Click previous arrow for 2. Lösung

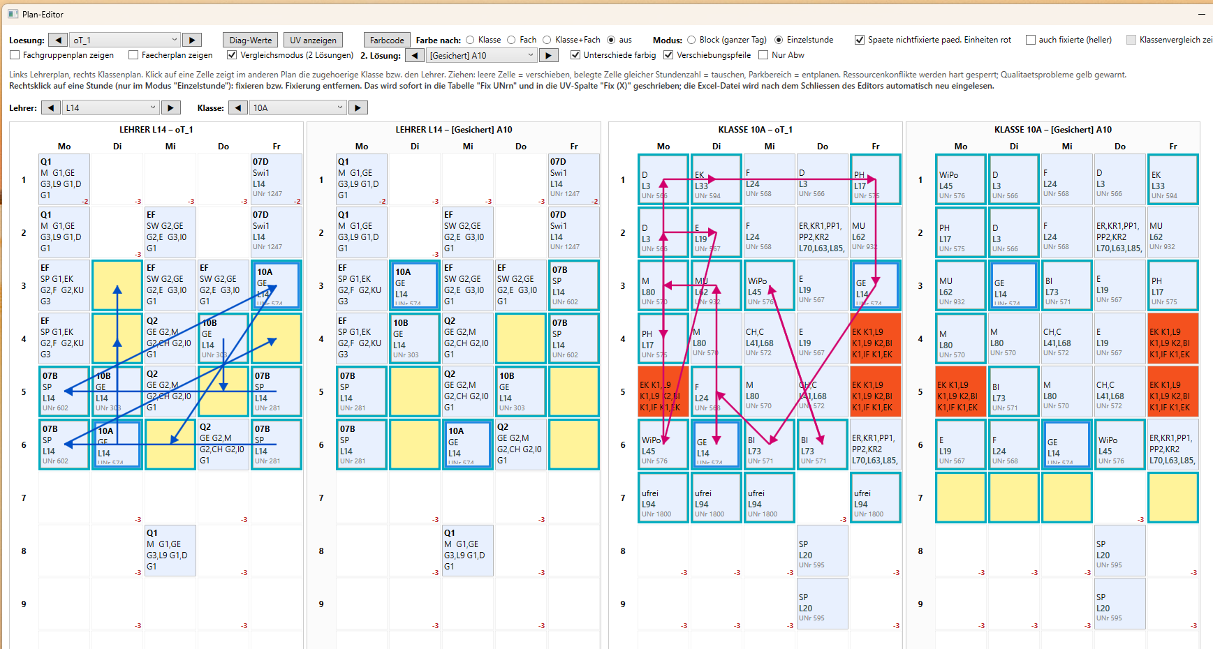(415, 55)
